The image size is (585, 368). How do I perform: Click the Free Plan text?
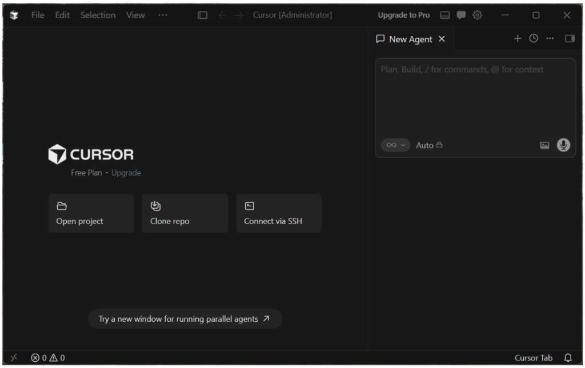[86, 173]
